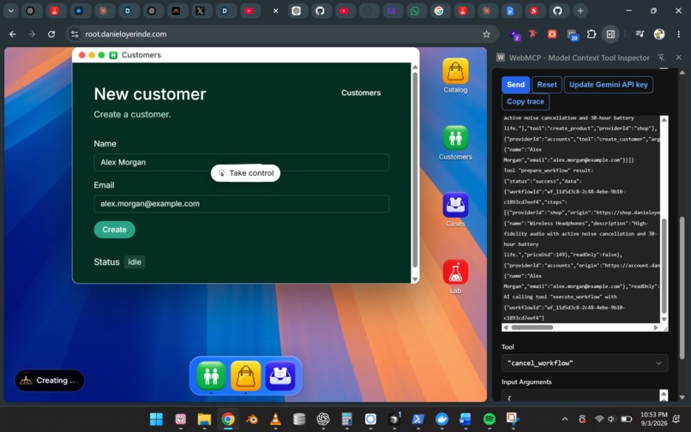This screenshot has height=432, width=691.
Task: Pin the WebMCP side panel
Action: (661, 57)
